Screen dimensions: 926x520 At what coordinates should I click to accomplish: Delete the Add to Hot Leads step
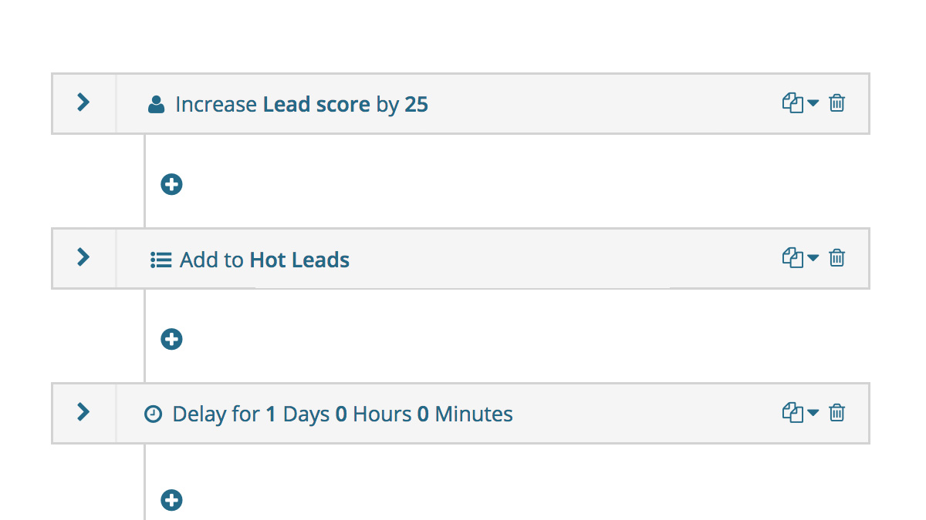pos(837,257)
